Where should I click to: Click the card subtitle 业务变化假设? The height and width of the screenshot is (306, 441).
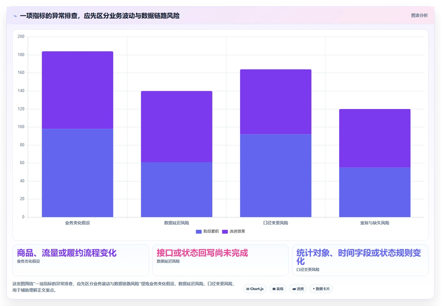(28, 261)
